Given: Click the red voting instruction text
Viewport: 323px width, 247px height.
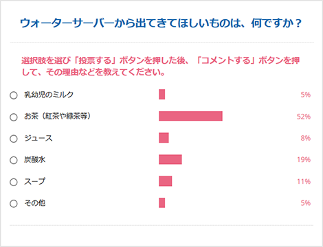Looking at the screenshot, I should tap(160, 67).
